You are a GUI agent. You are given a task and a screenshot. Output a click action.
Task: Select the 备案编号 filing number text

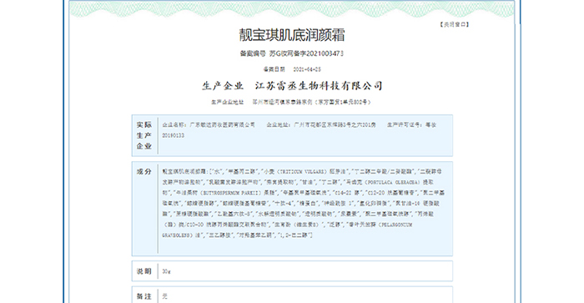[x=292, y=53]
